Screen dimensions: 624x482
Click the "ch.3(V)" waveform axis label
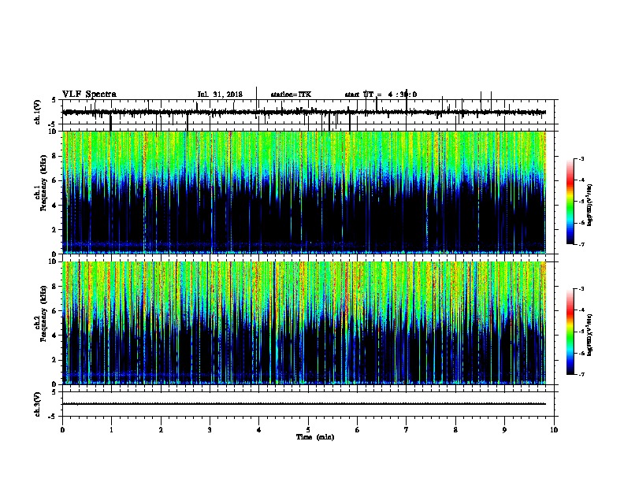coord(38,404)
